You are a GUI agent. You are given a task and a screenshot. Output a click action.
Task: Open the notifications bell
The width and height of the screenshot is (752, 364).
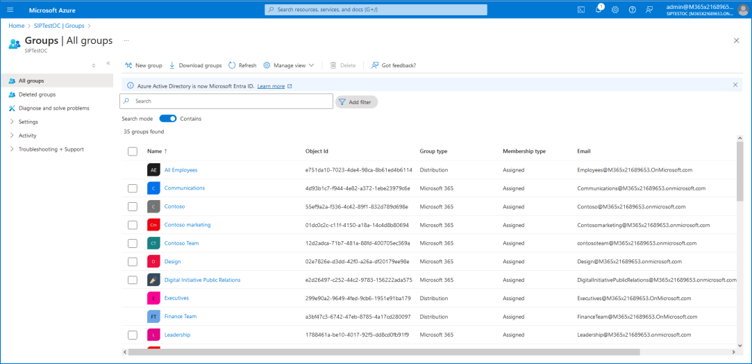pos(598,10)
